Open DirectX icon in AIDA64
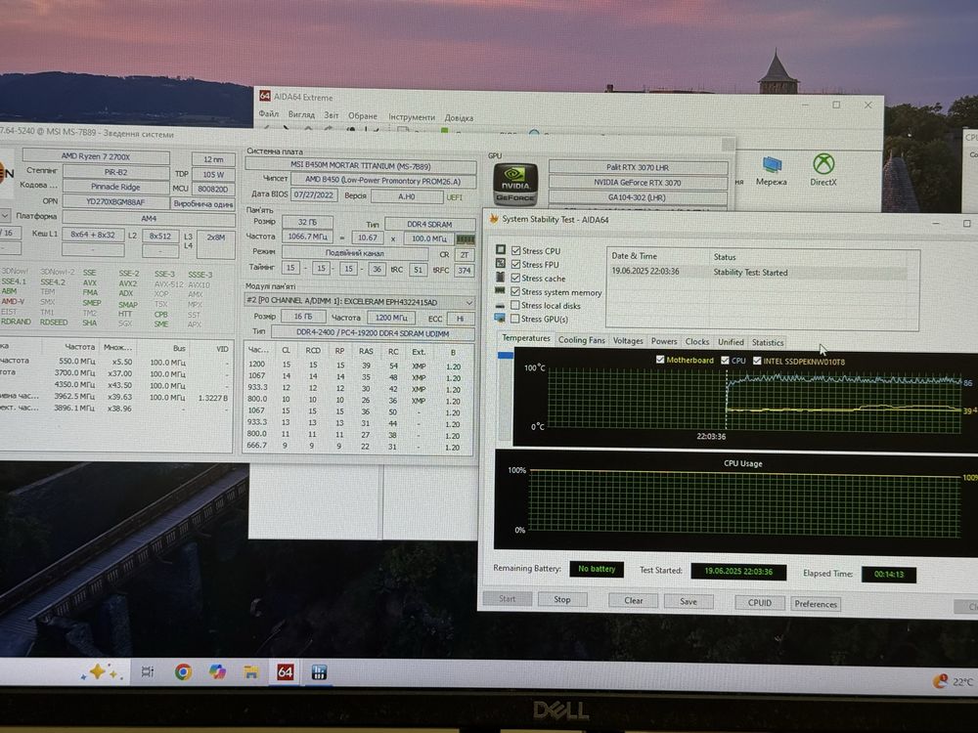Image resolution: width=978 pixels, height=733 pixels. (x=823, y=170)
